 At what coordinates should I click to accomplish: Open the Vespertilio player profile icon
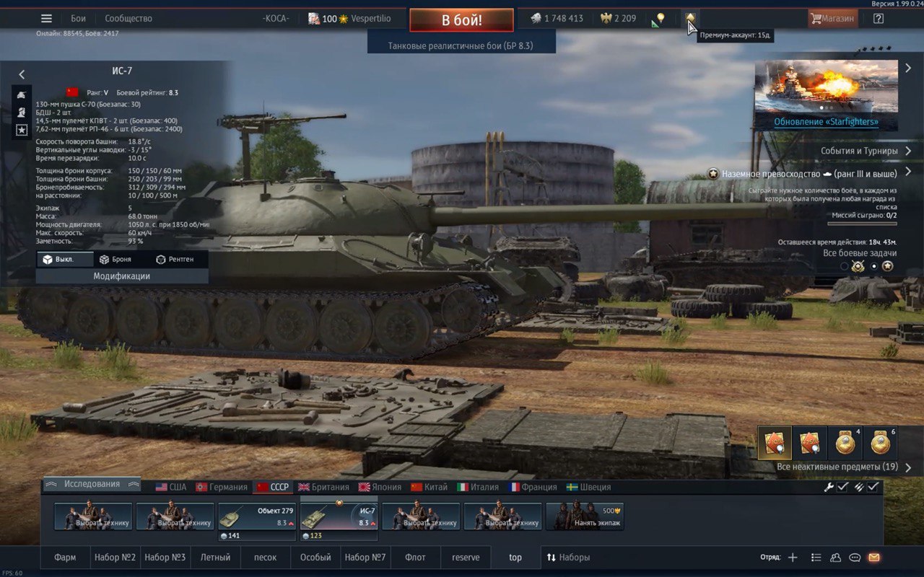314,19
